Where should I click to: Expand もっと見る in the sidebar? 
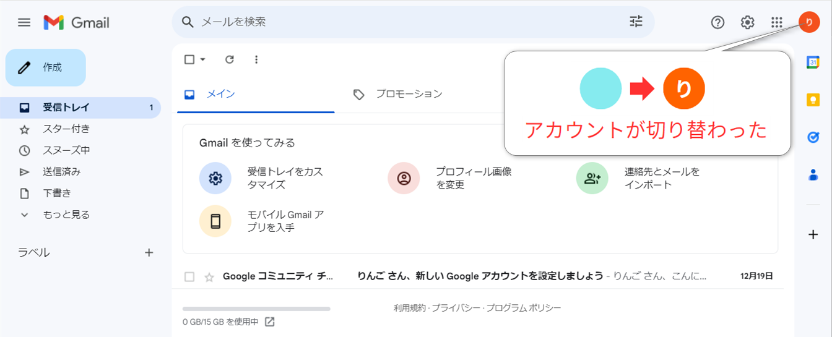pos(66,215)
